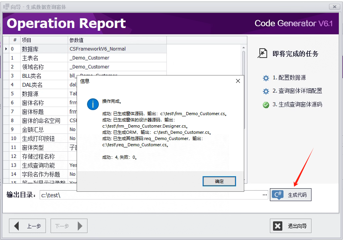Click the blue information icon in dialog
Viewport: 343px width, 240px height.
pyautogui.click(x=93, y=104)
